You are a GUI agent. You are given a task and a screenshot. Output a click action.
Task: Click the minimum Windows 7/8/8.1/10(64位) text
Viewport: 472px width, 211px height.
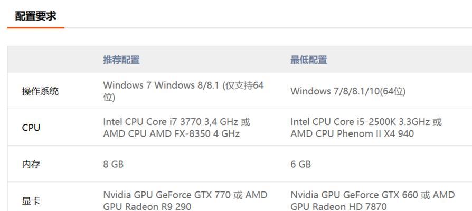click(348, 91)
